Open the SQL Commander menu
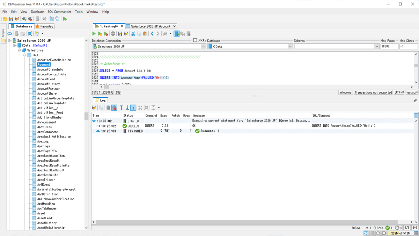 point(59,12)
